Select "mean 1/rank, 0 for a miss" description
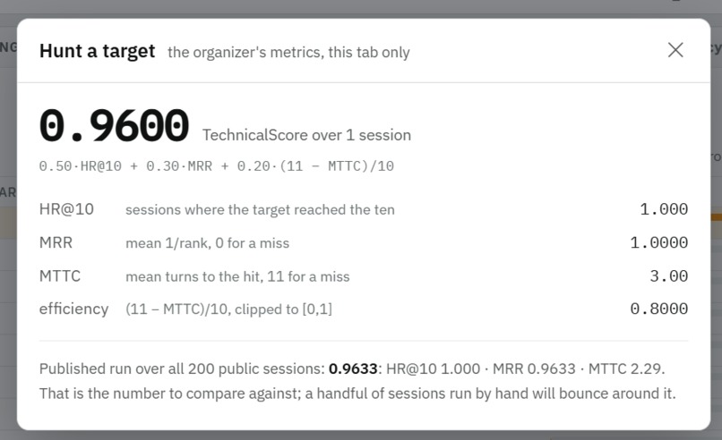The width and height of the screenshot is (722, 440). [208, 243]
